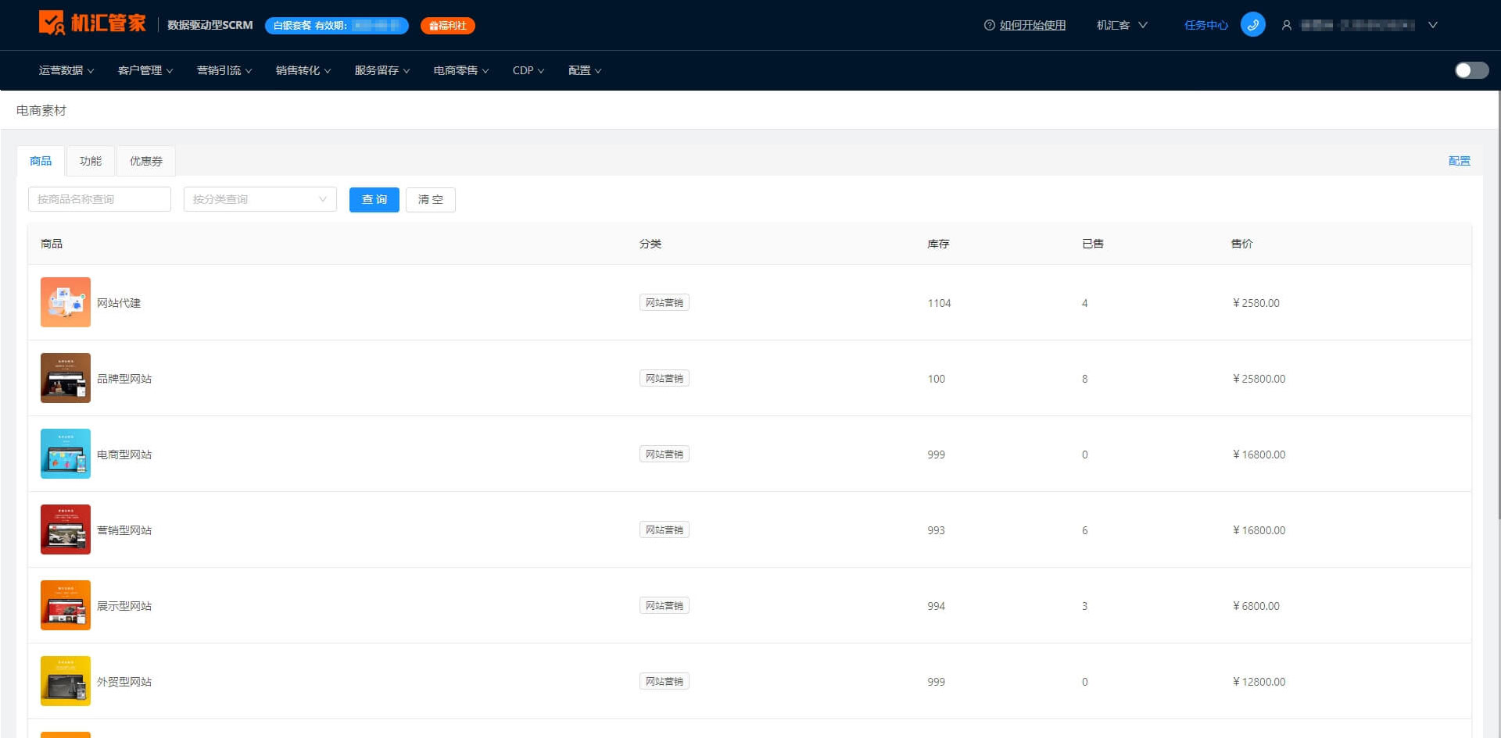Screen dimensions: 1501x738
Task: Click the 网站营销 tag in 网站代建 row
Action: (665, 302)
